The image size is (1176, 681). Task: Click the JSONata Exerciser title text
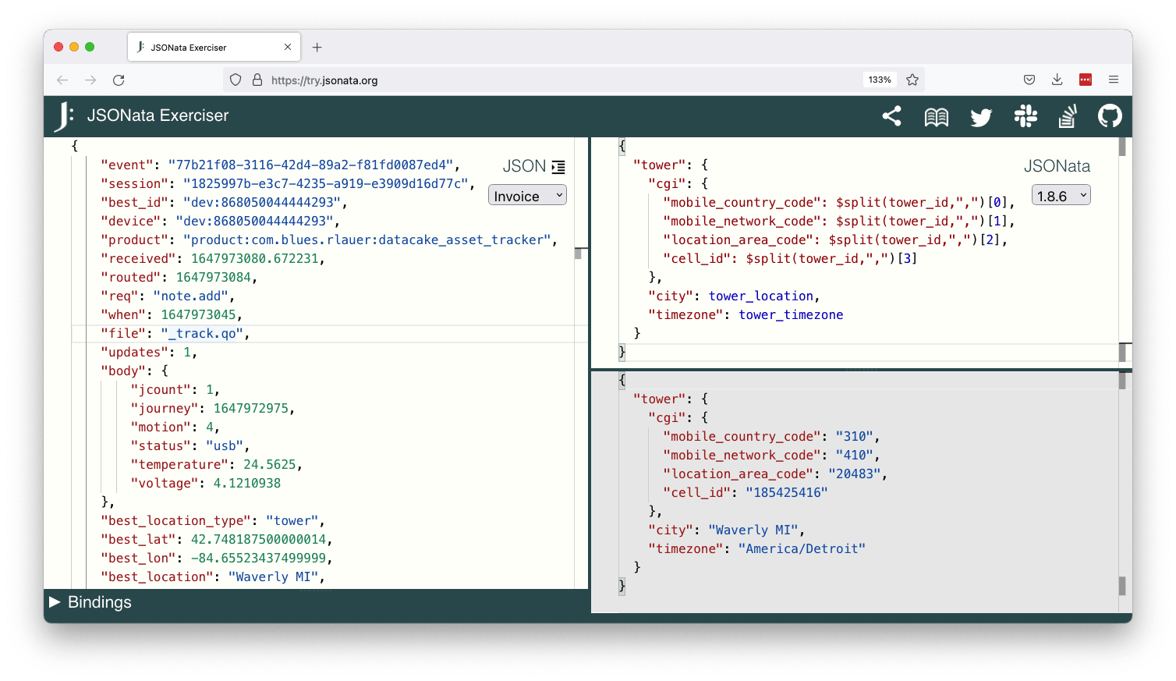click(x=158, y=115)
